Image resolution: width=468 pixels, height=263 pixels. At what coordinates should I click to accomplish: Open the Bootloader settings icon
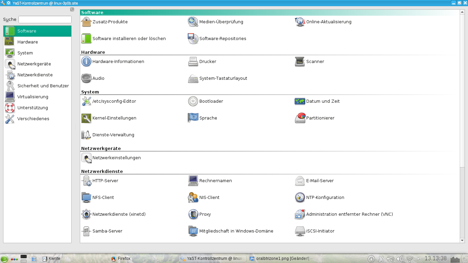[193, 101]
